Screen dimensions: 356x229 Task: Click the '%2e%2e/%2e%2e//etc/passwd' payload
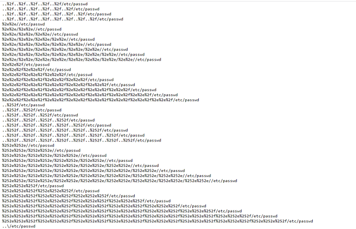point(32,29)
